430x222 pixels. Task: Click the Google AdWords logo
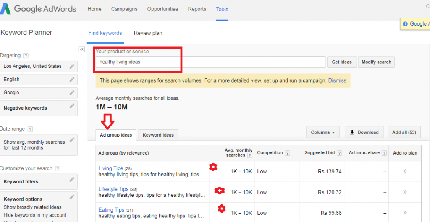[x=38, y=9]
